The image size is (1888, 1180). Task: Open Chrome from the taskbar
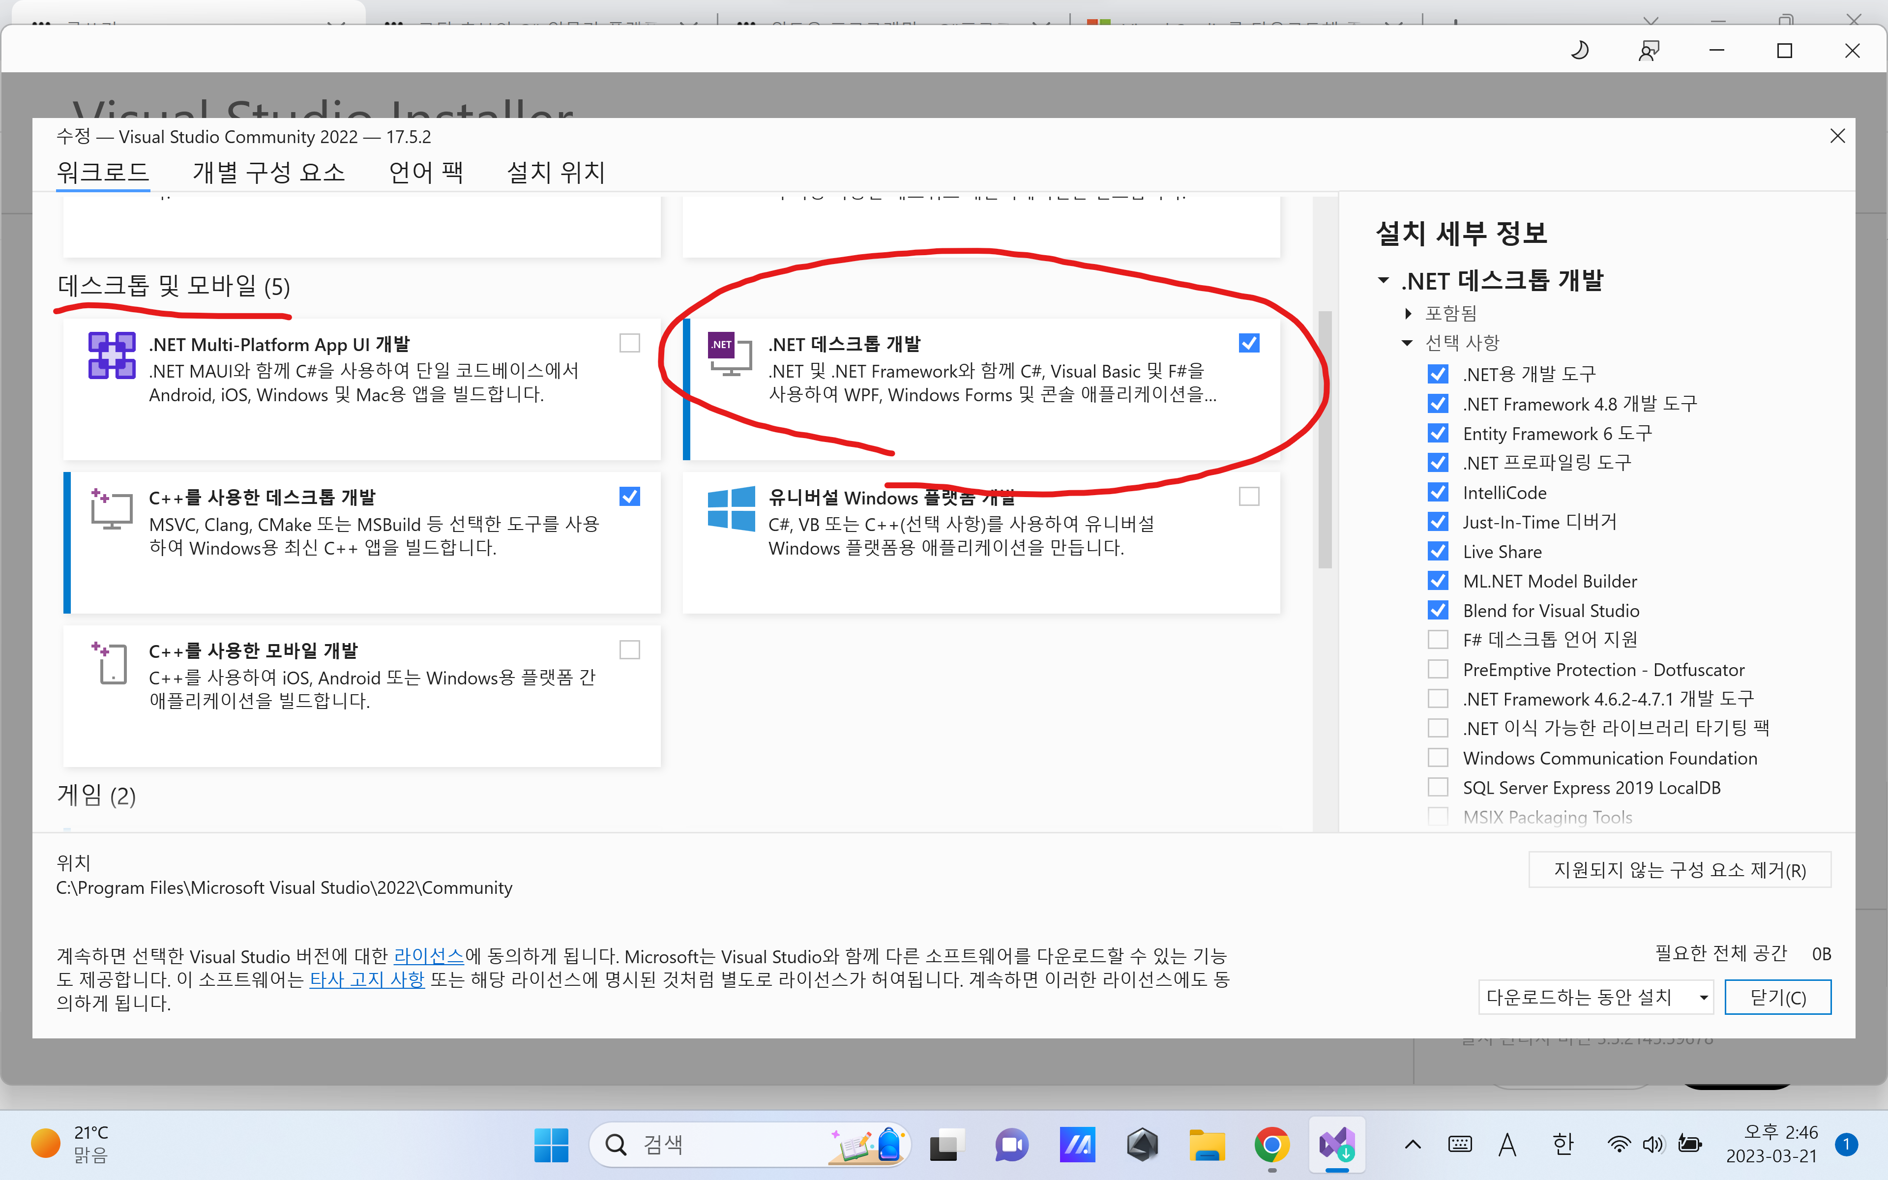point(1271,1145)
